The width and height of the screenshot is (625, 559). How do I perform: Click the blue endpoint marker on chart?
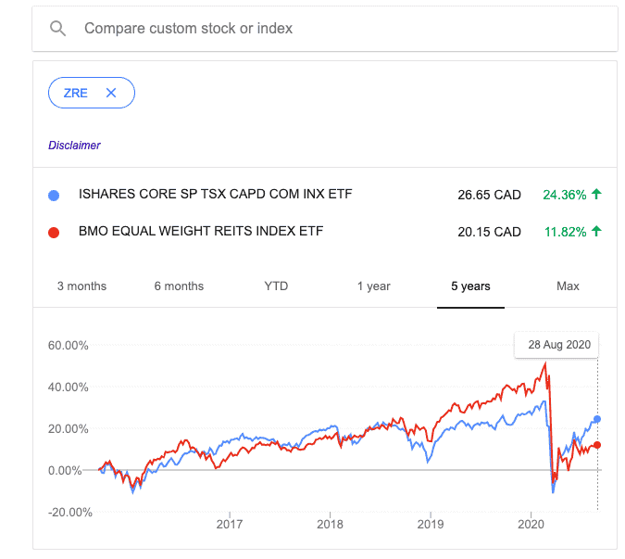tap(597, 419)
